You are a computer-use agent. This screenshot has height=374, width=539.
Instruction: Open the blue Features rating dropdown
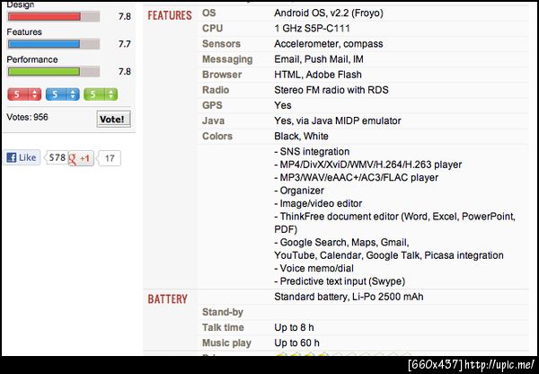click(x=63, y=93)
